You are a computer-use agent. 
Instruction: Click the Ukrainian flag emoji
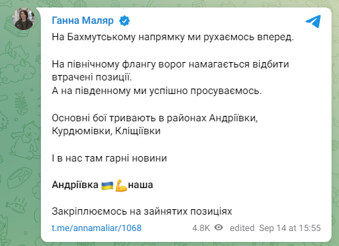pyautogui.click(x=107, y=185)
